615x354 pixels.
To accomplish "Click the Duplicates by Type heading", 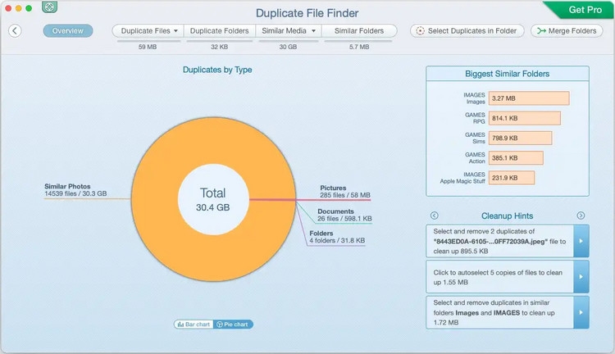I will tap(217, 70).
